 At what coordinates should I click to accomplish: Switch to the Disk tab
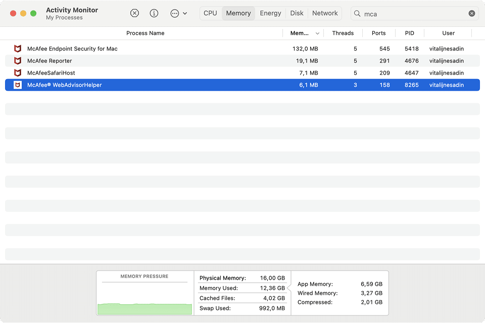coord(297,13)
